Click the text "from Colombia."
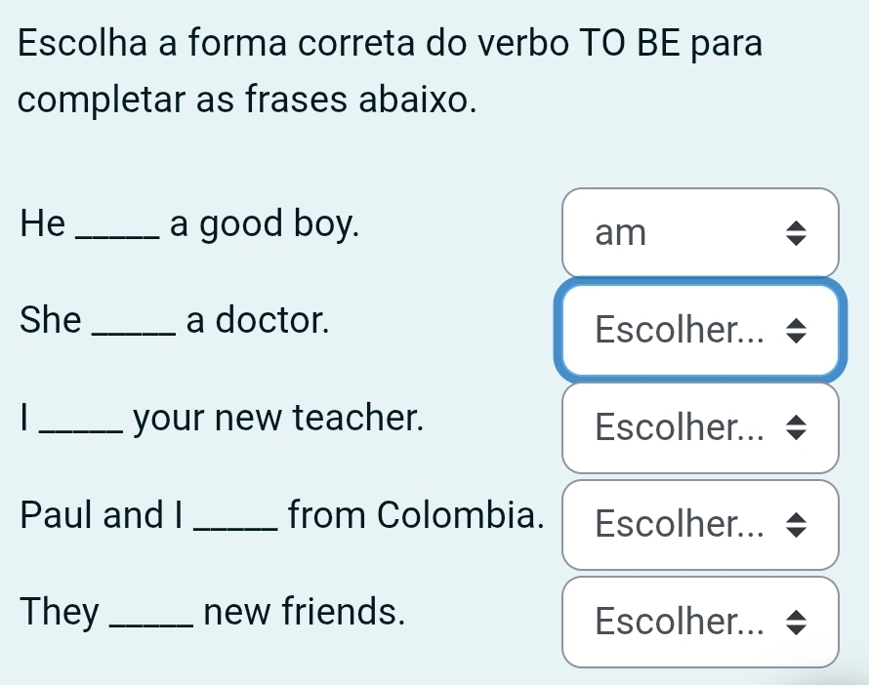The height and width of the screenshot is (685, 869). [x=412, y=512]
